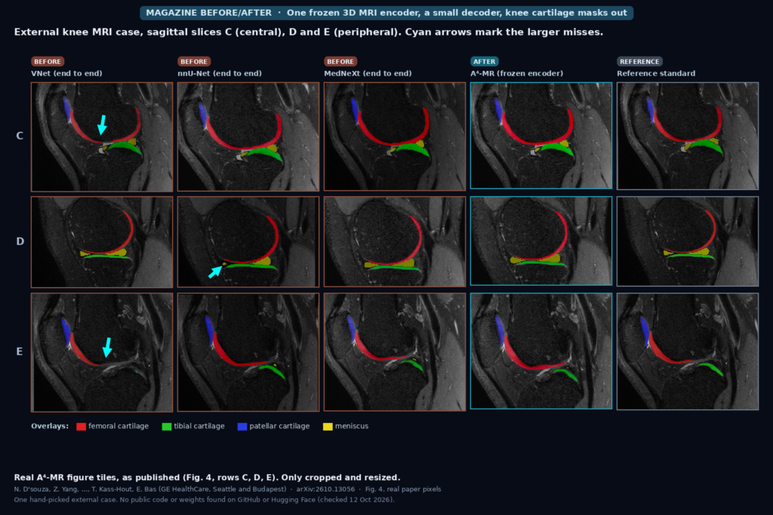Open the A⁴-MR row E knee thumbnail

(541, 351)
